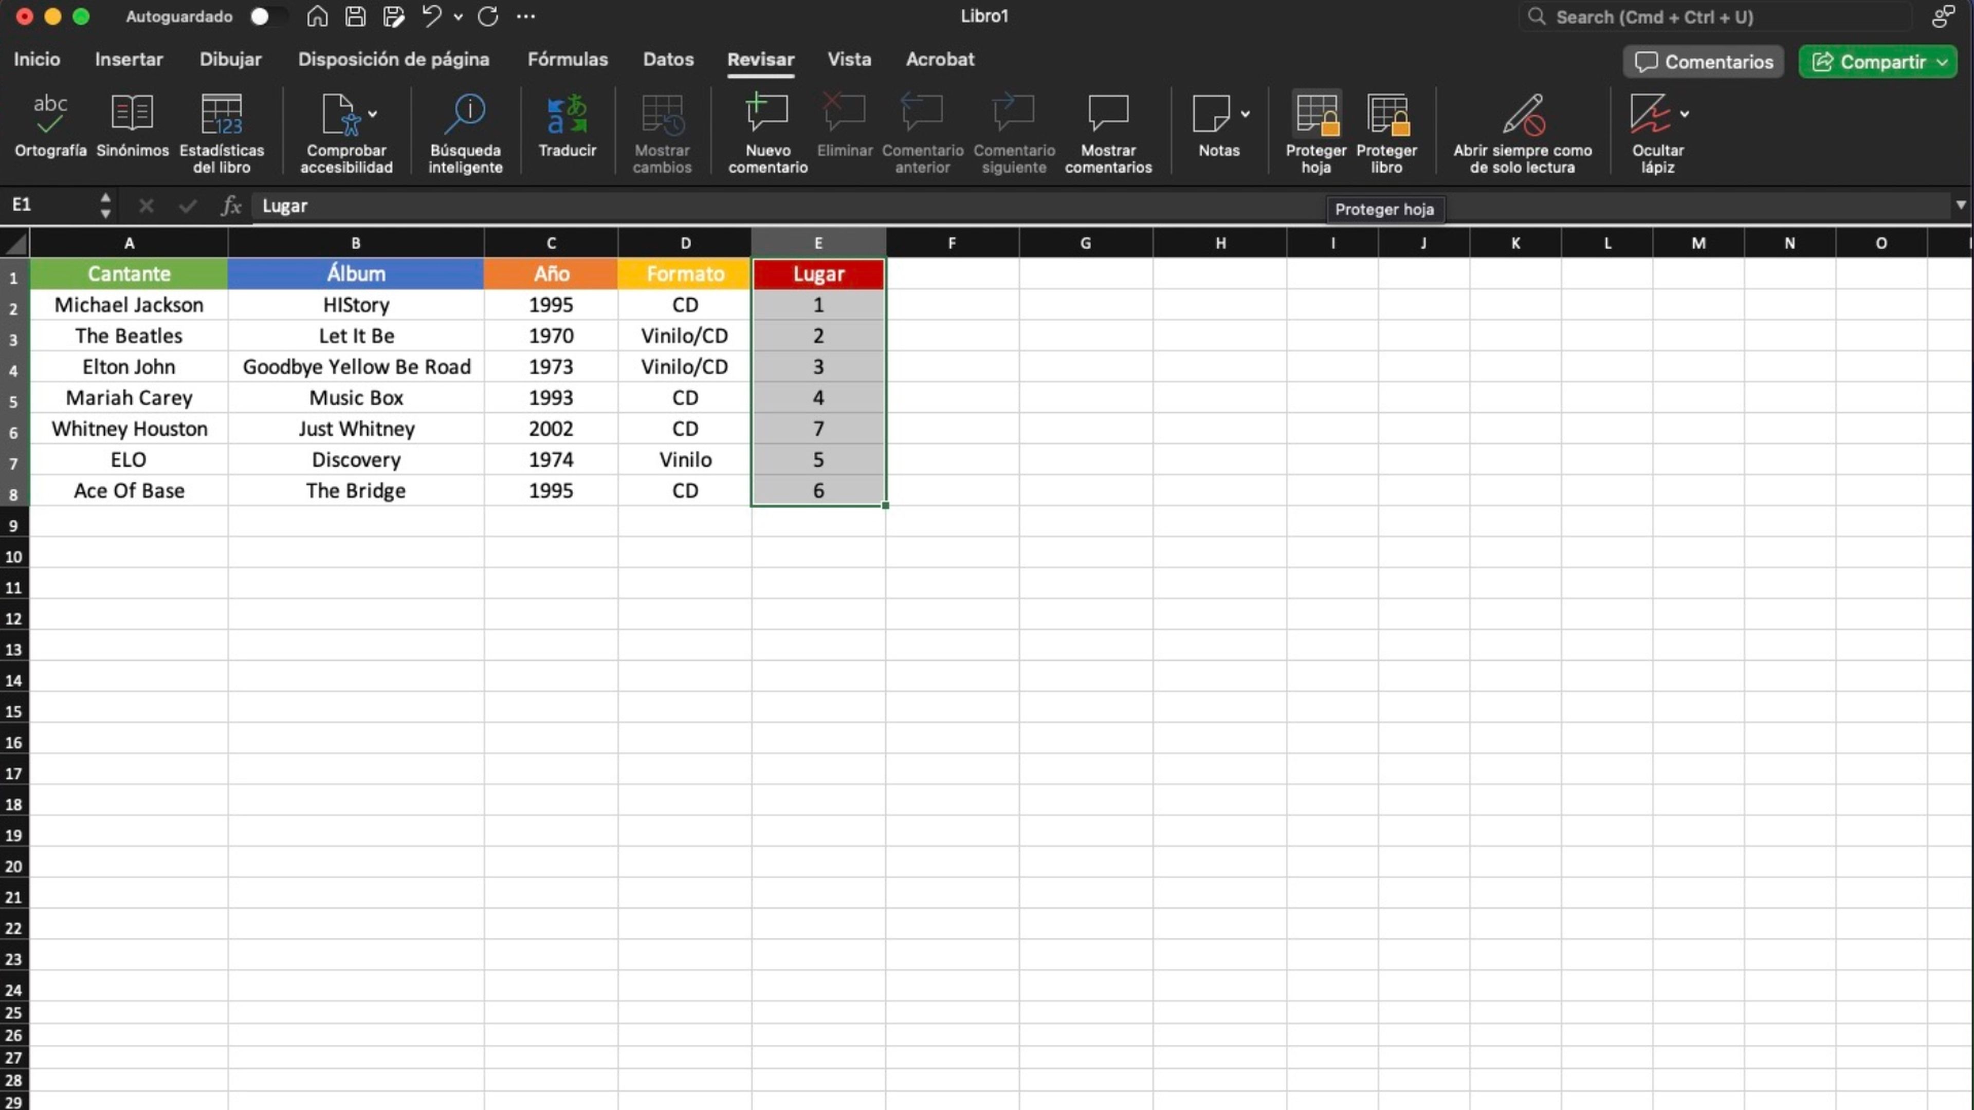Click the Select All corner triangle
Viewport: 1974px width, 1110px height.
point(15,244)
